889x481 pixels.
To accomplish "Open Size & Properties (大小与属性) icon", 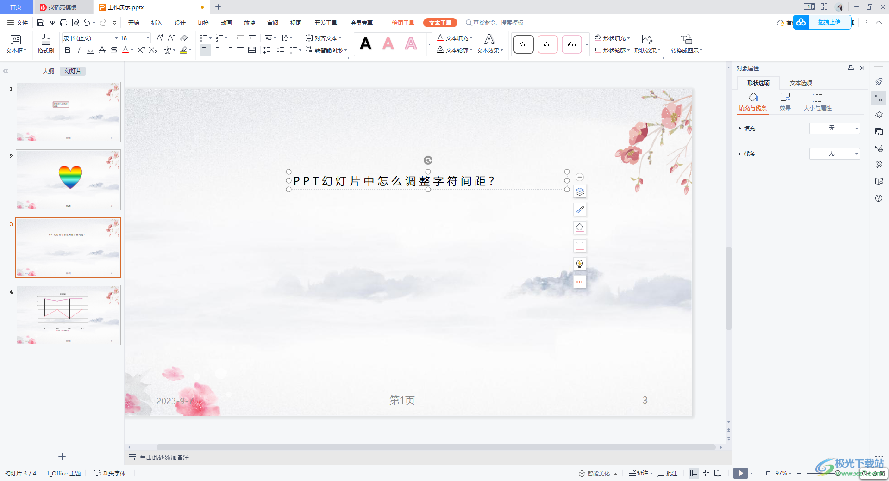I will (818, 102).
